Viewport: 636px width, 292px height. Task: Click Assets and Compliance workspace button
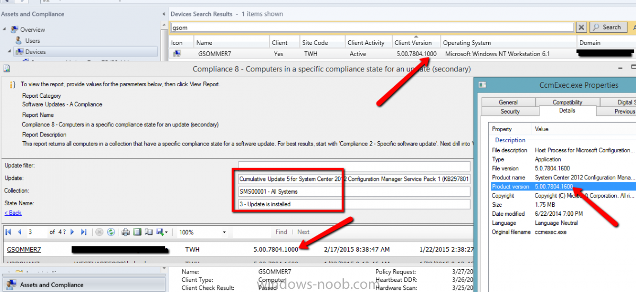[84, 285]
